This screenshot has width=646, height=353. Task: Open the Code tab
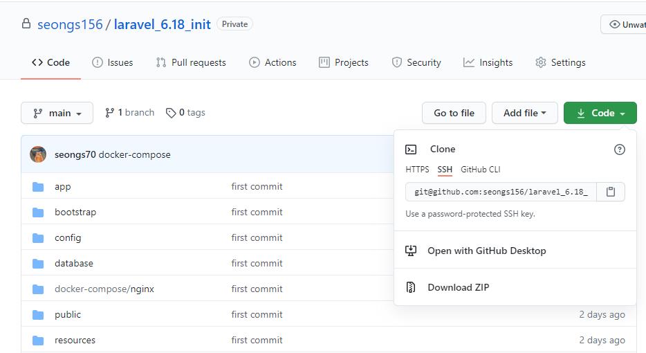pos(50,62)
